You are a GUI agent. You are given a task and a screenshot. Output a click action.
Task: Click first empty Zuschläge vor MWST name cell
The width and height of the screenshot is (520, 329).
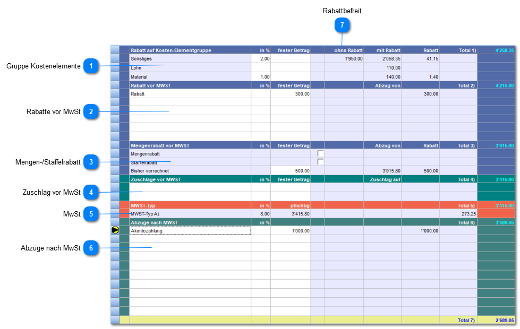click(x=190, y=188)
